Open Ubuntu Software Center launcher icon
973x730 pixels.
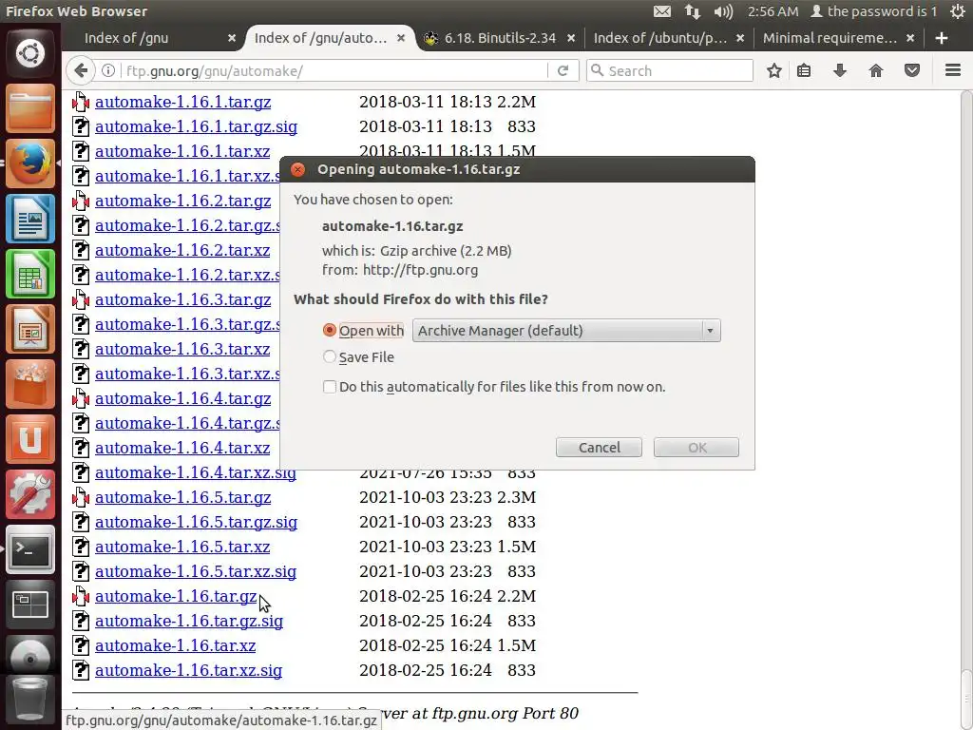tap(30, 384)
